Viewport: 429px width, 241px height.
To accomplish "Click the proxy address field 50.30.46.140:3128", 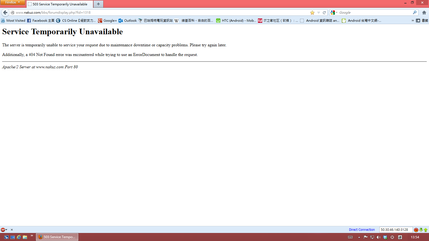I will pos(395,230).
